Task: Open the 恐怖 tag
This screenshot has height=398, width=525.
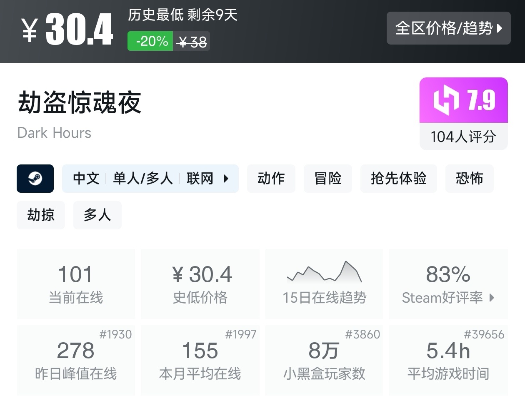Action: [x=470, y=179]
